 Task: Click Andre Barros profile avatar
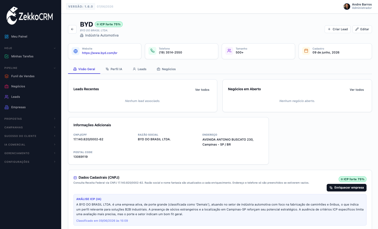347,6
